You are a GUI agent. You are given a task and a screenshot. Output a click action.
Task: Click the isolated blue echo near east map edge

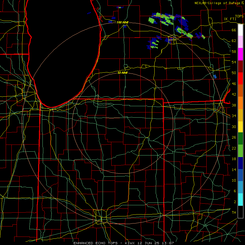[x=215, y=76]
